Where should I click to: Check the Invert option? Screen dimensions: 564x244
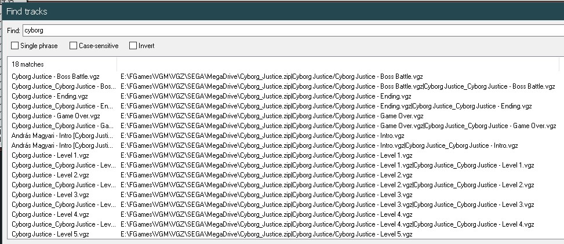coord(133,46)
